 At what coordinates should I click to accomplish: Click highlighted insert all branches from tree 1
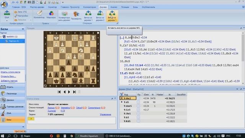(x=112, y=16)
